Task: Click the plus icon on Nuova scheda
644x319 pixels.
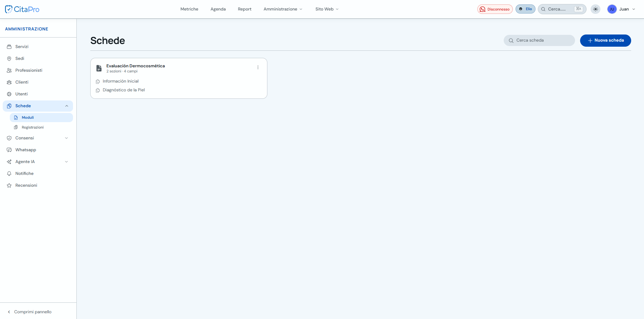Action: point(590,41)
